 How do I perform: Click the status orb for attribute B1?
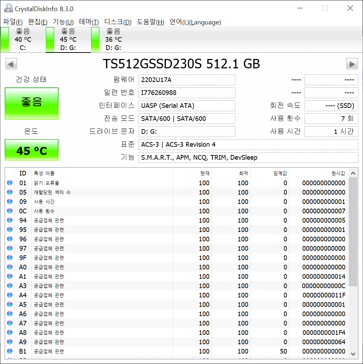10,351
